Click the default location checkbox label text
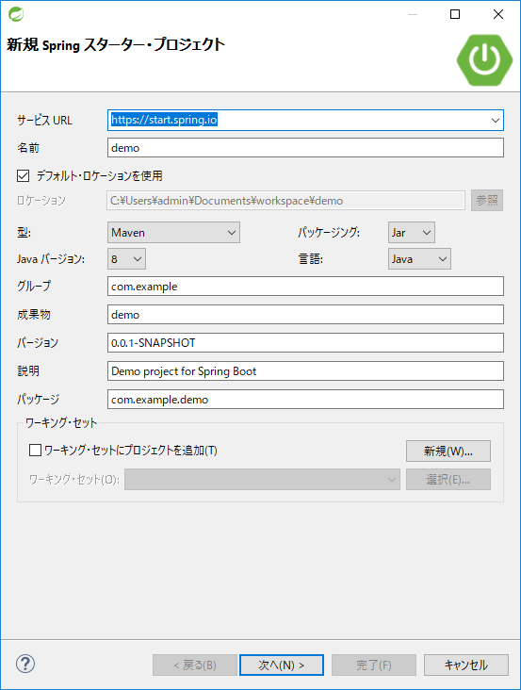Screen dimensions: 521x690 tap(99, 176)
